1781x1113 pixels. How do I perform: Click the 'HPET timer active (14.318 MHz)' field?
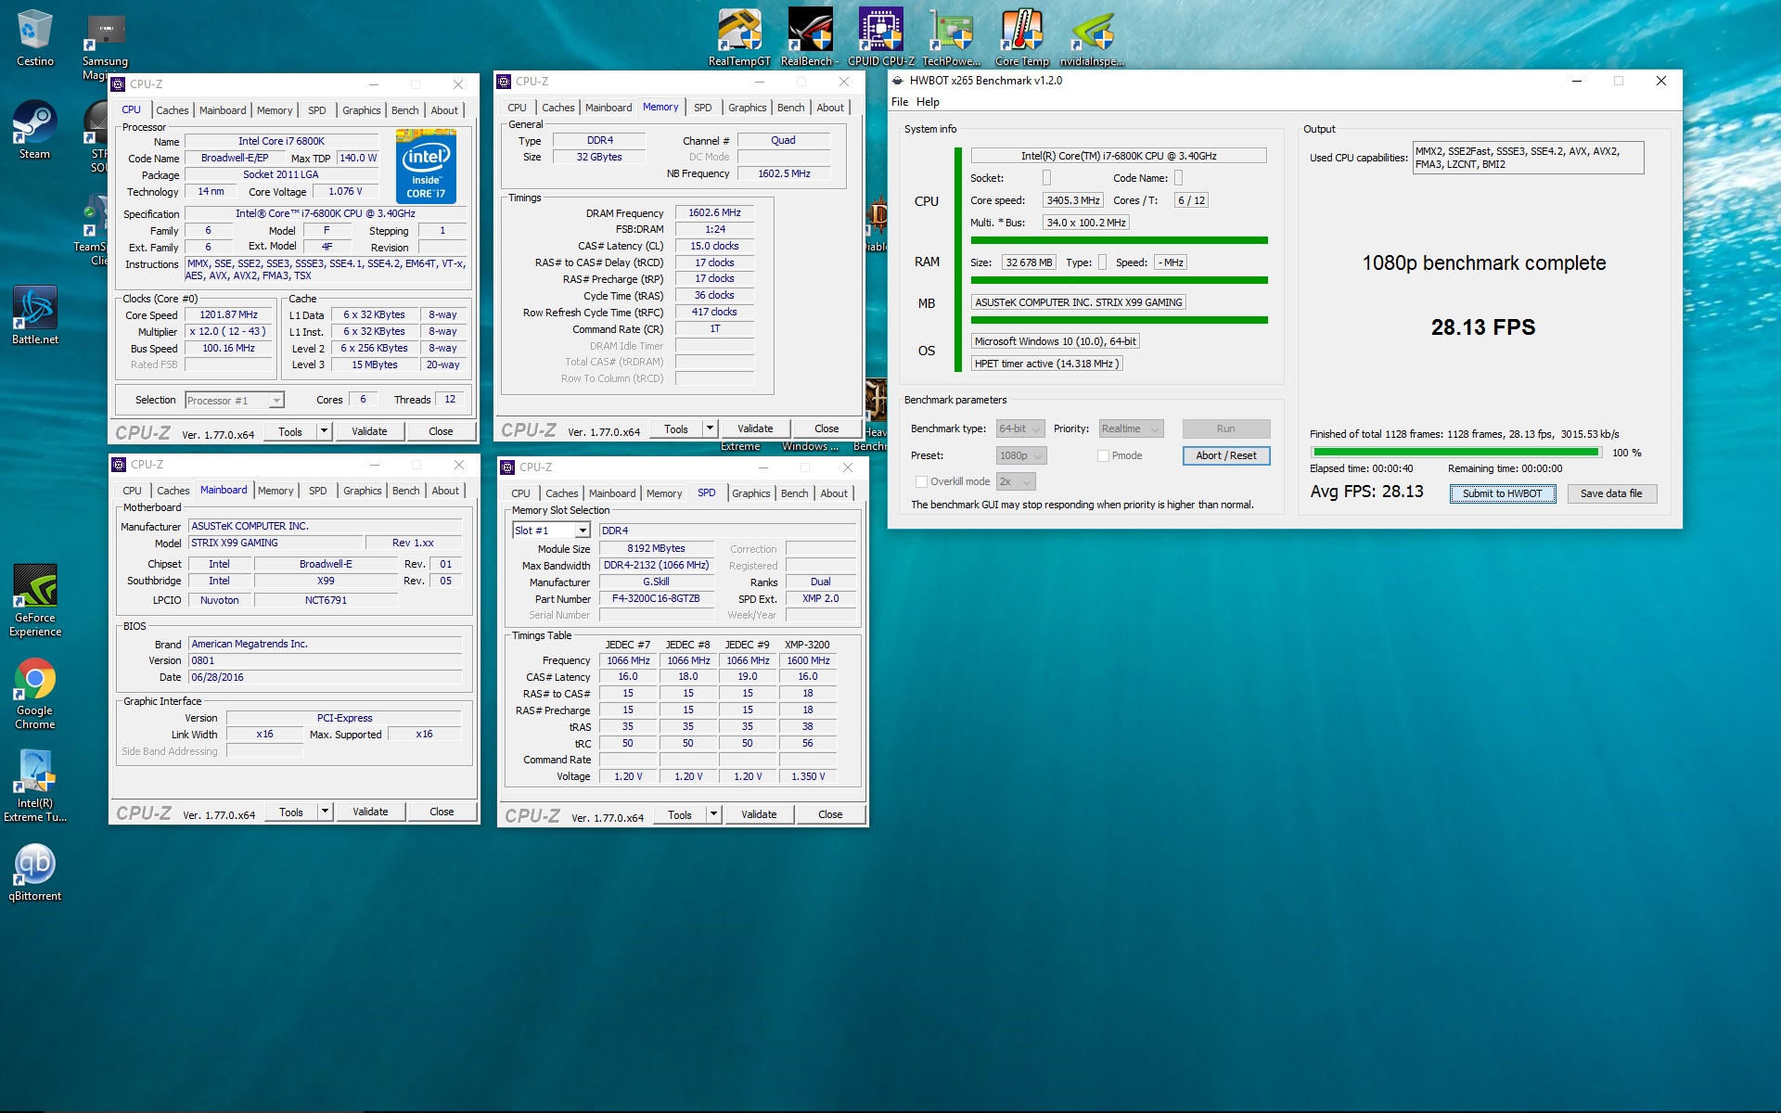pyautogui.click(x=1046, y=364)
